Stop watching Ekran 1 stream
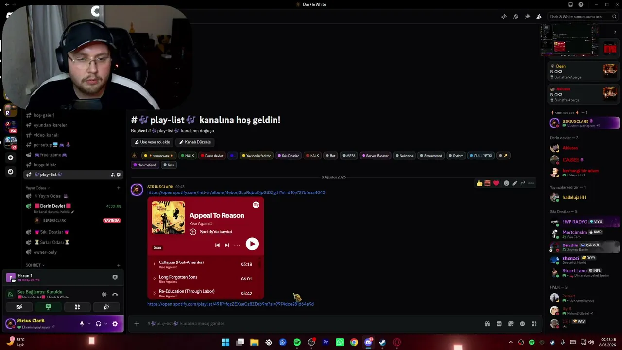The image size is (622, 350). [115, 277]
